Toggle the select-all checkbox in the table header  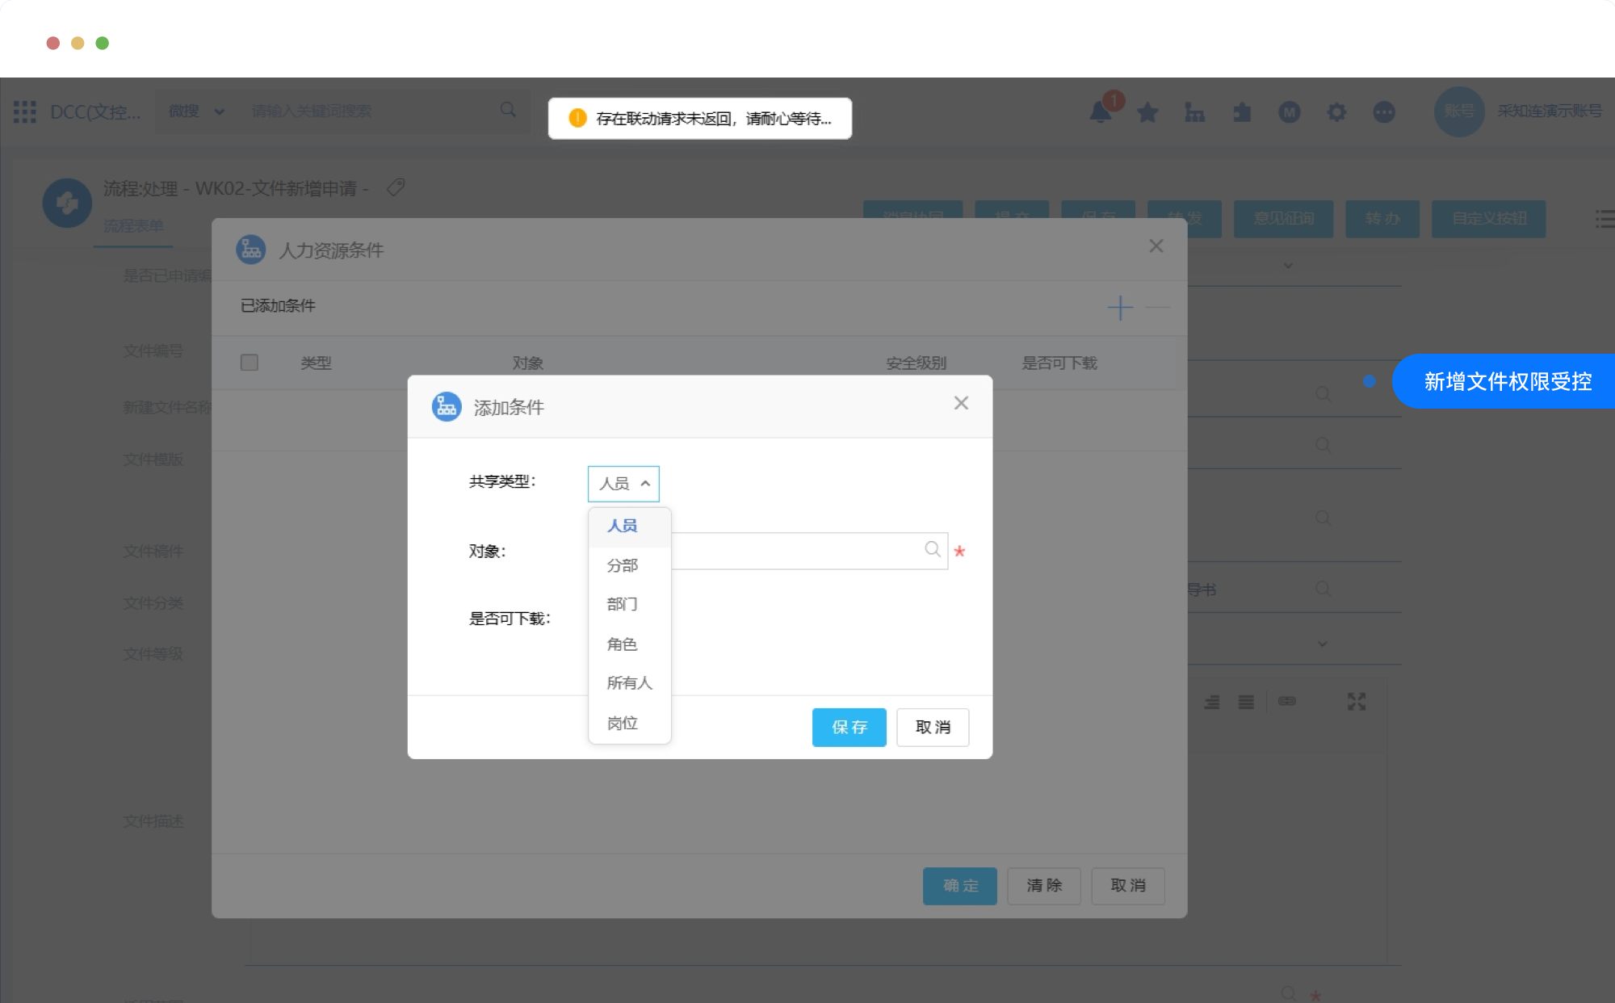250,363
